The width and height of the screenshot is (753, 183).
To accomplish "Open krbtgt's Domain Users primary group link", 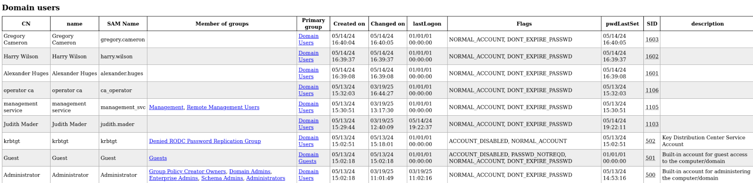I will [308, 141].
